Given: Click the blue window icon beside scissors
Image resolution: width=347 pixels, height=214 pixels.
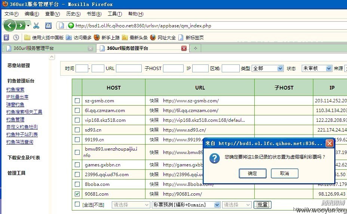Looking at the screenshot, I should pos(48,25).
